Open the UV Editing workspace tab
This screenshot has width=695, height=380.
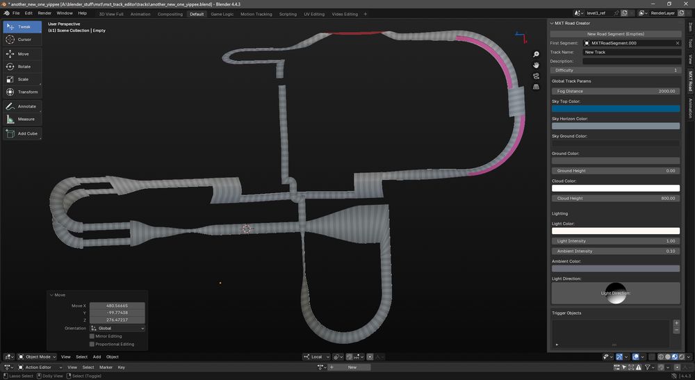coord(314,14)
